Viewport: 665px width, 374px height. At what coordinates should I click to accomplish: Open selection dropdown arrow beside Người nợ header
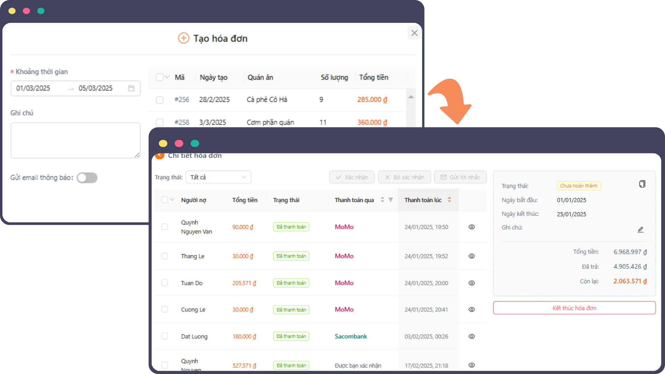(172, 200)
